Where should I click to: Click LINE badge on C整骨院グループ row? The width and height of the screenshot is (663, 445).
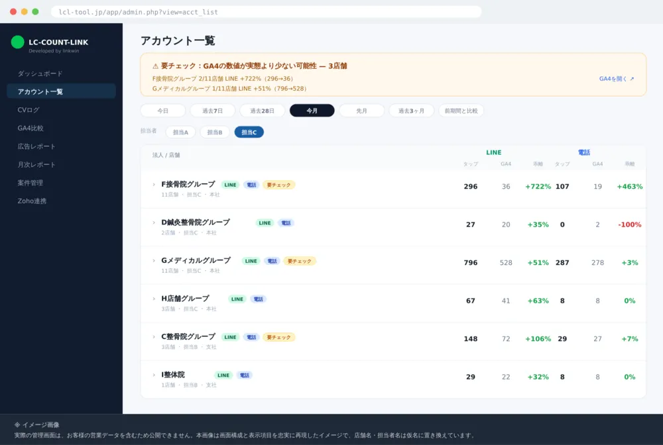231,337
